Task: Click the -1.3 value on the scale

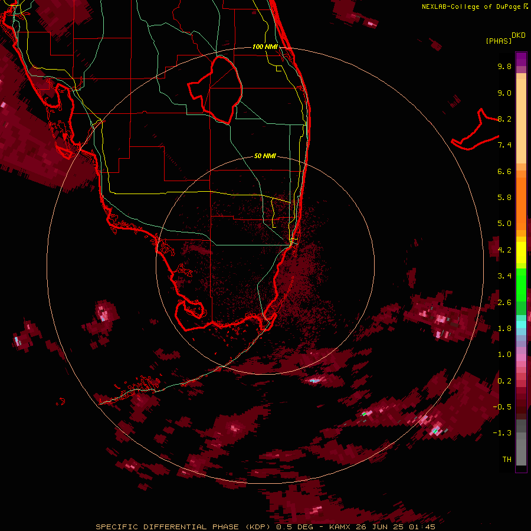Action: tap(502, 433)
